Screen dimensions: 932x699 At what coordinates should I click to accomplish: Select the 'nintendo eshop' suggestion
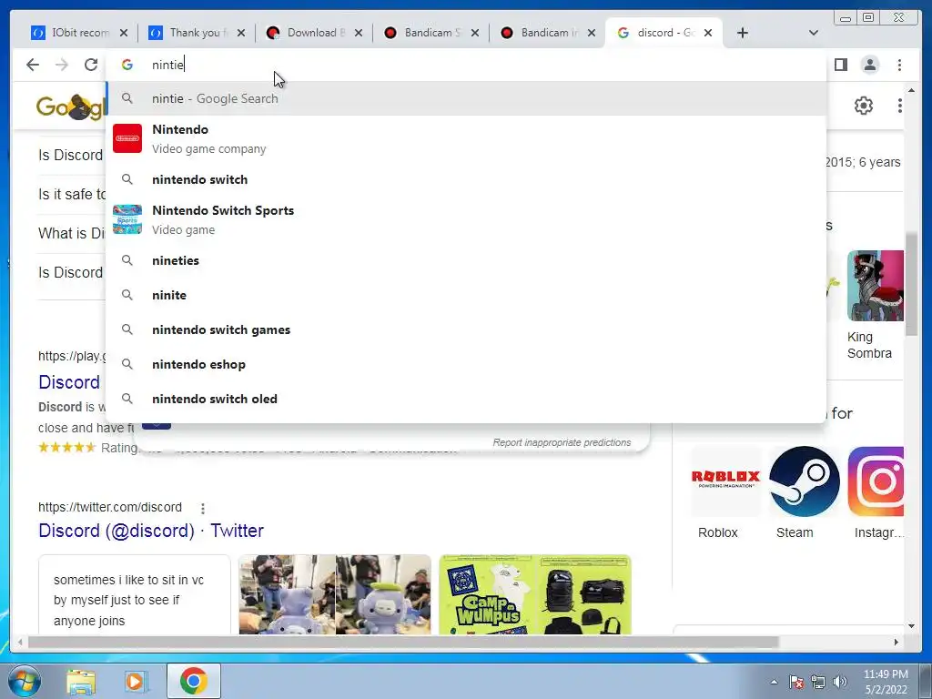pyautogui.click(x=466, y=364)
